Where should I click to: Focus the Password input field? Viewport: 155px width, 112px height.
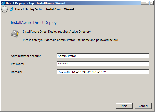pos(103,64)
